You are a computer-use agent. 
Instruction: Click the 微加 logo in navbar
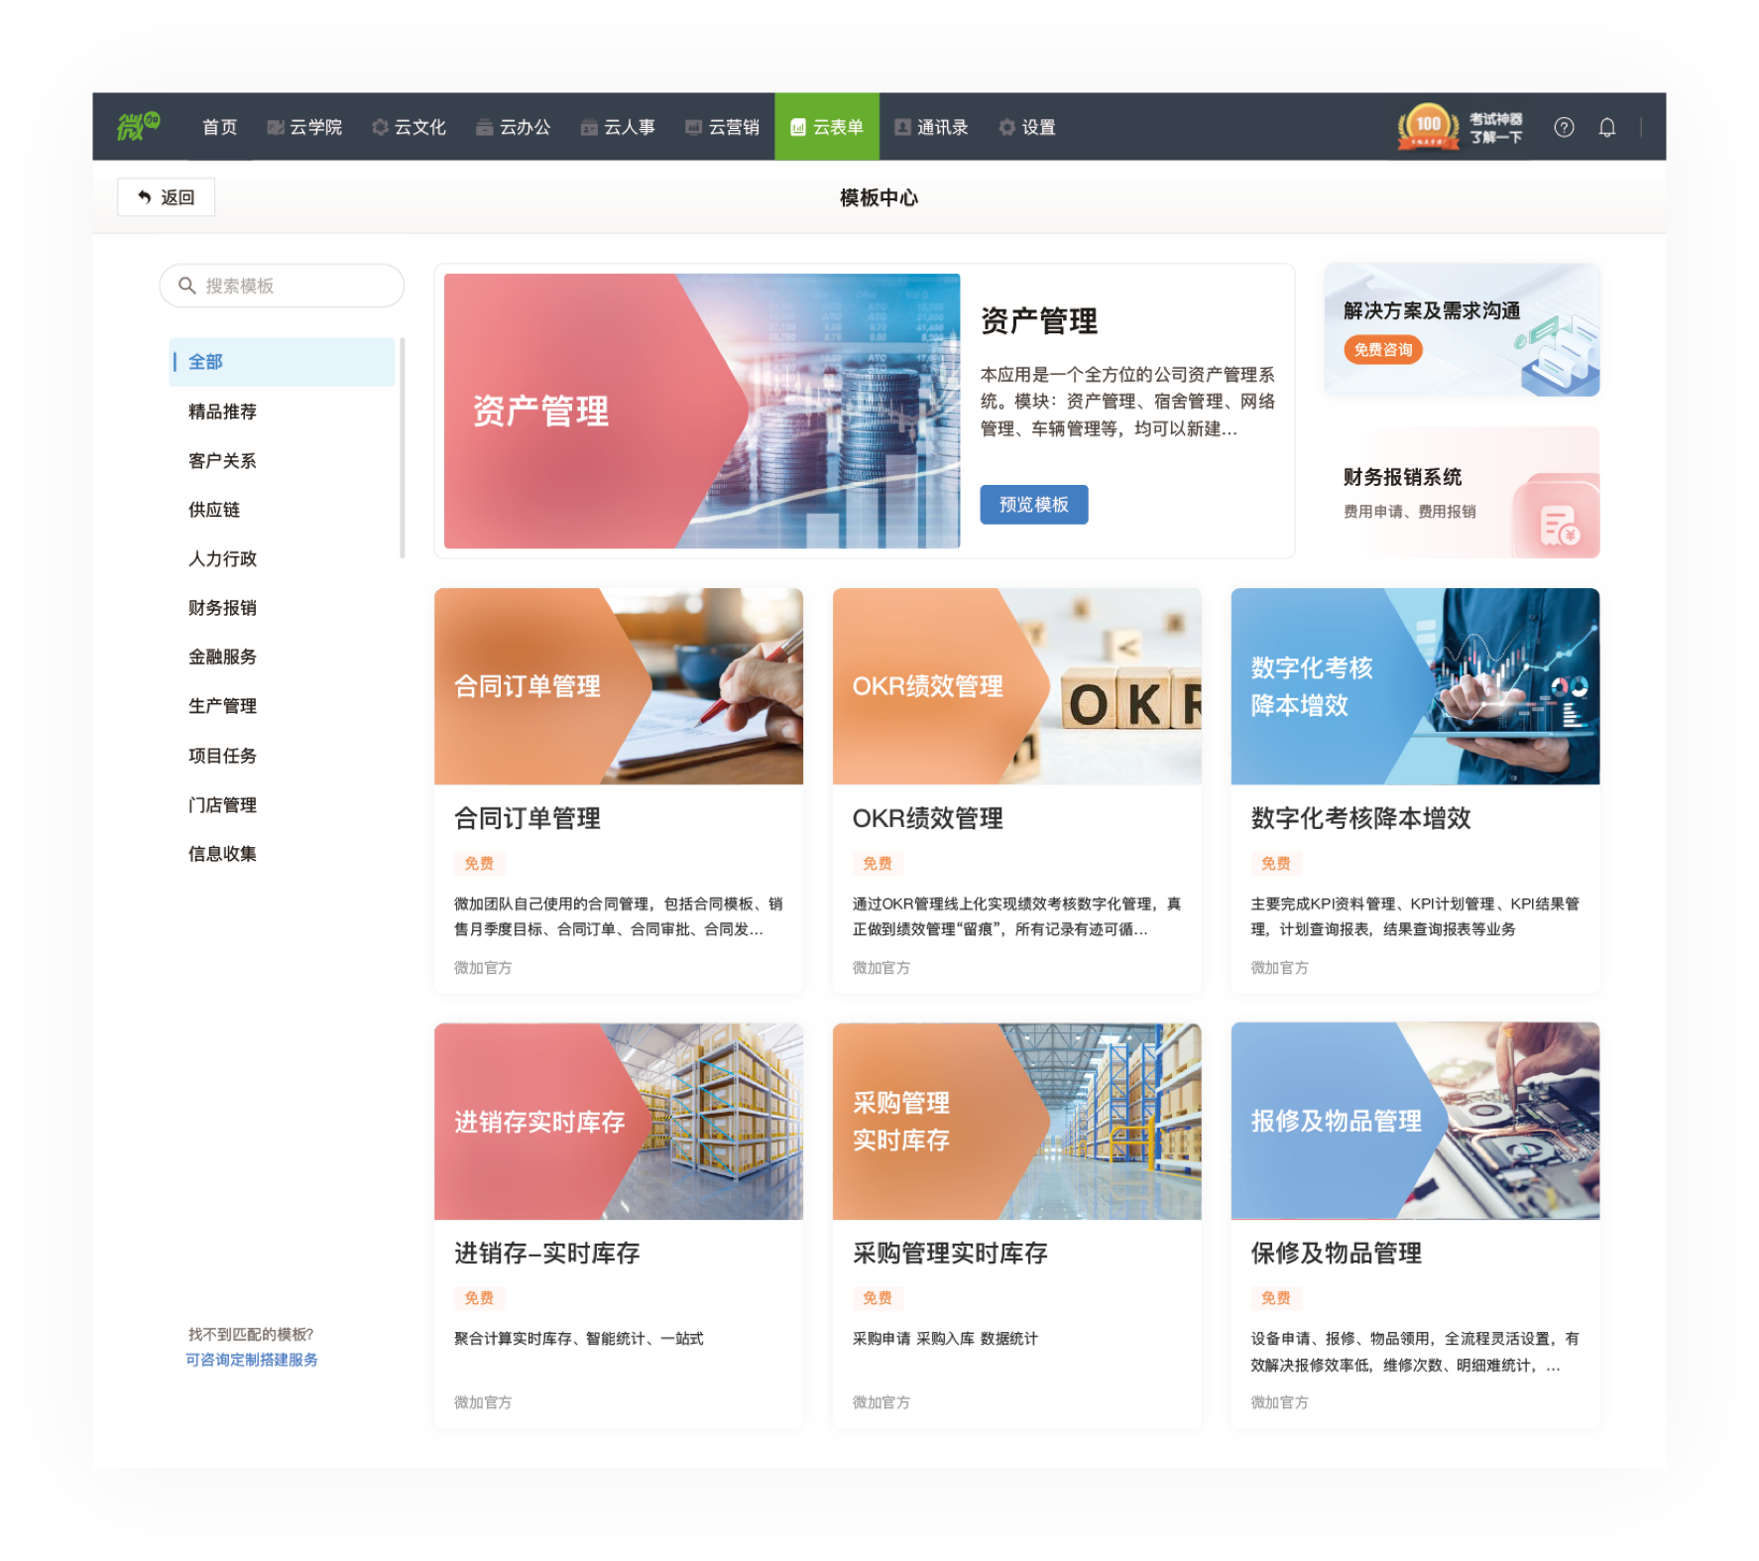point(139,126)
